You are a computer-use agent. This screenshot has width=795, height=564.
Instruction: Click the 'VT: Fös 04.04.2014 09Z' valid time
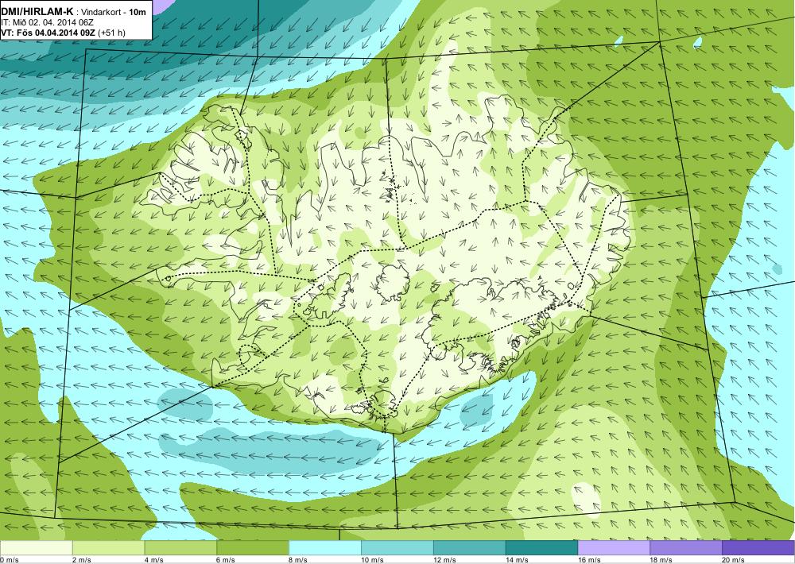(x=48, y=33)
